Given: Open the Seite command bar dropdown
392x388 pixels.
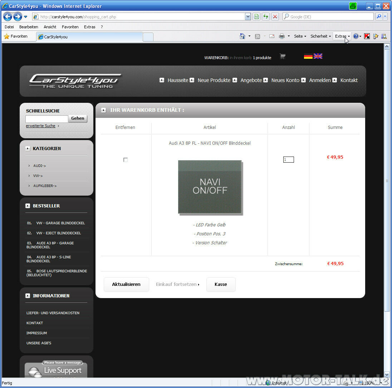Looking at the screenshot, I should pyautogui.click(x=300, y=36).
